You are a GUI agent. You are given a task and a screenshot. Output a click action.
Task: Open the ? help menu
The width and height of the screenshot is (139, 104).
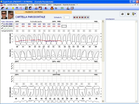(x=77, y=5)
